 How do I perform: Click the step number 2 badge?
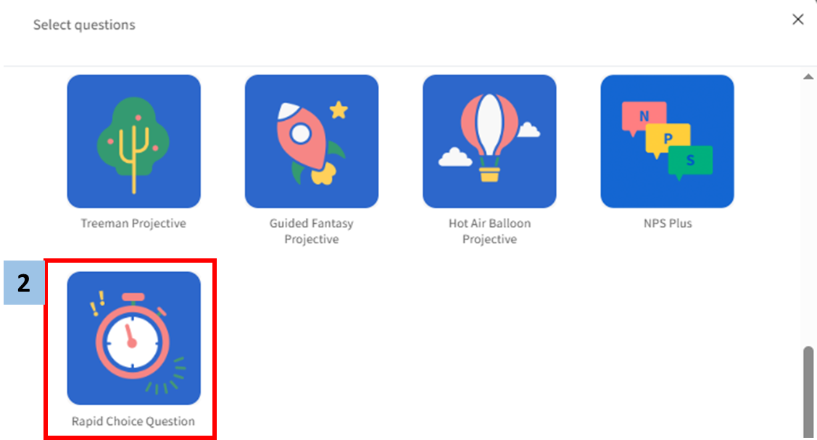pos(24,282)
